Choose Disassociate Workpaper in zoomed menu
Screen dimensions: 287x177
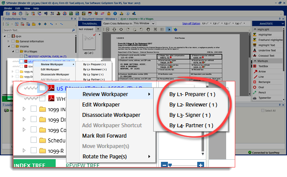coord(111,115)
